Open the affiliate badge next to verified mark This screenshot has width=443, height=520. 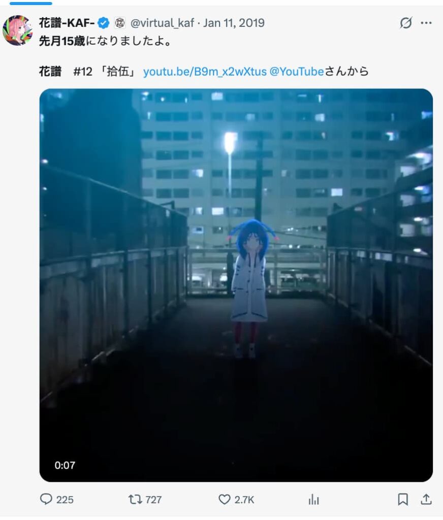[120, 23]
